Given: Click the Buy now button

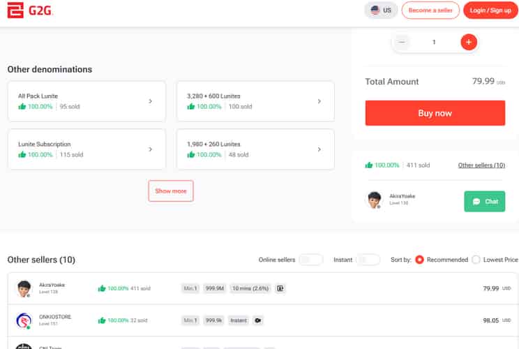Looking at the screenshot, I should click(435, 113).
